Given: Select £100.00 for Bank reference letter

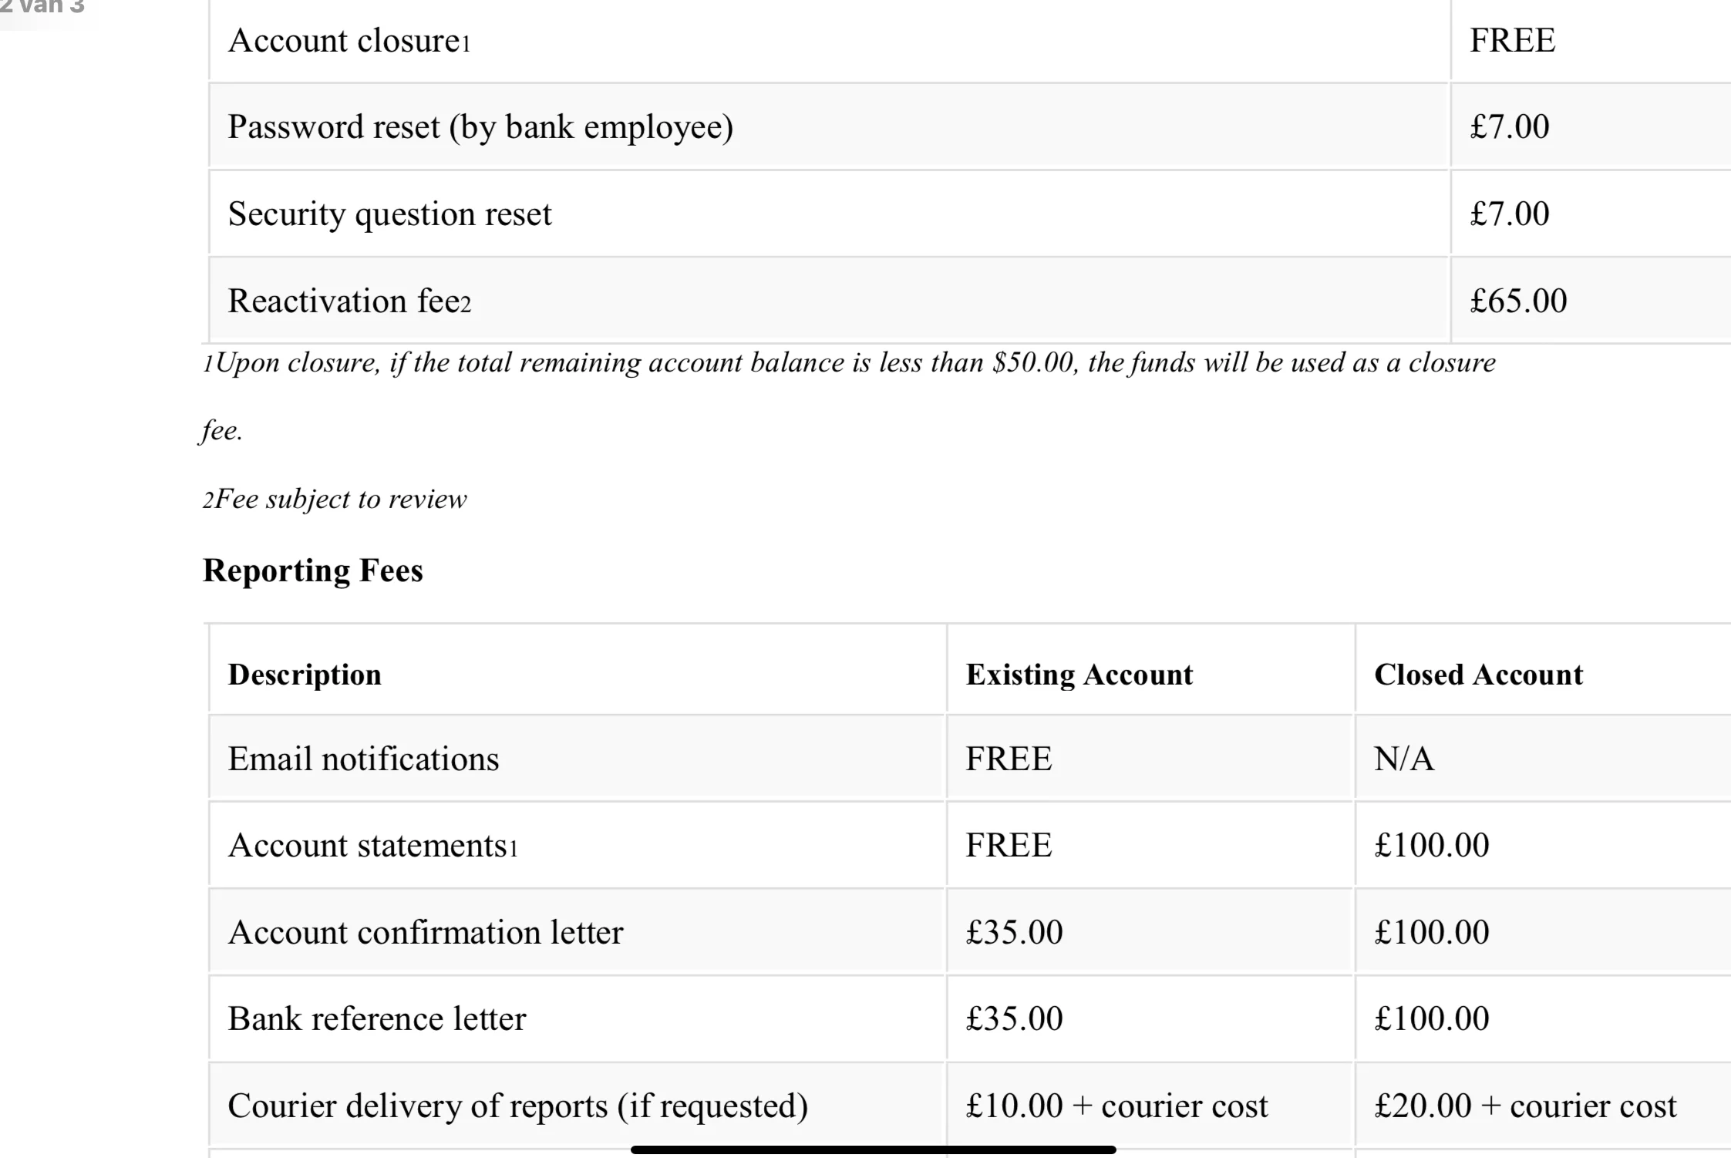Looking at the screenshot, I should point(1431,1019).
